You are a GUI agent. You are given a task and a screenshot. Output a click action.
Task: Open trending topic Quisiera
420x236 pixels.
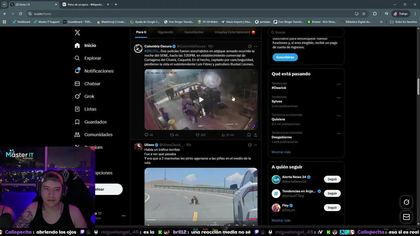[278, 119]
